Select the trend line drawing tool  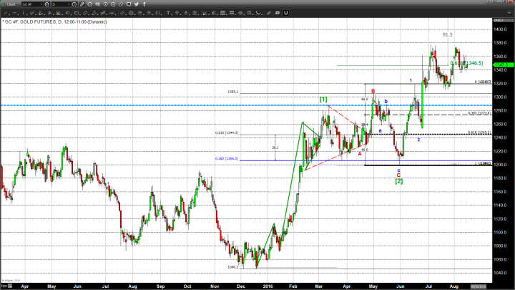click(7, 13)
